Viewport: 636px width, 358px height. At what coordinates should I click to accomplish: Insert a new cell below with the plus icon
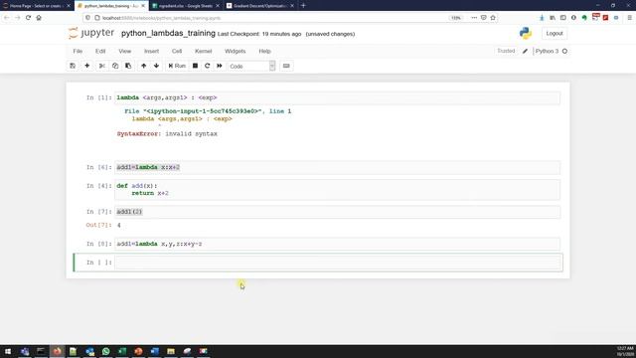(x=86, y=66)
